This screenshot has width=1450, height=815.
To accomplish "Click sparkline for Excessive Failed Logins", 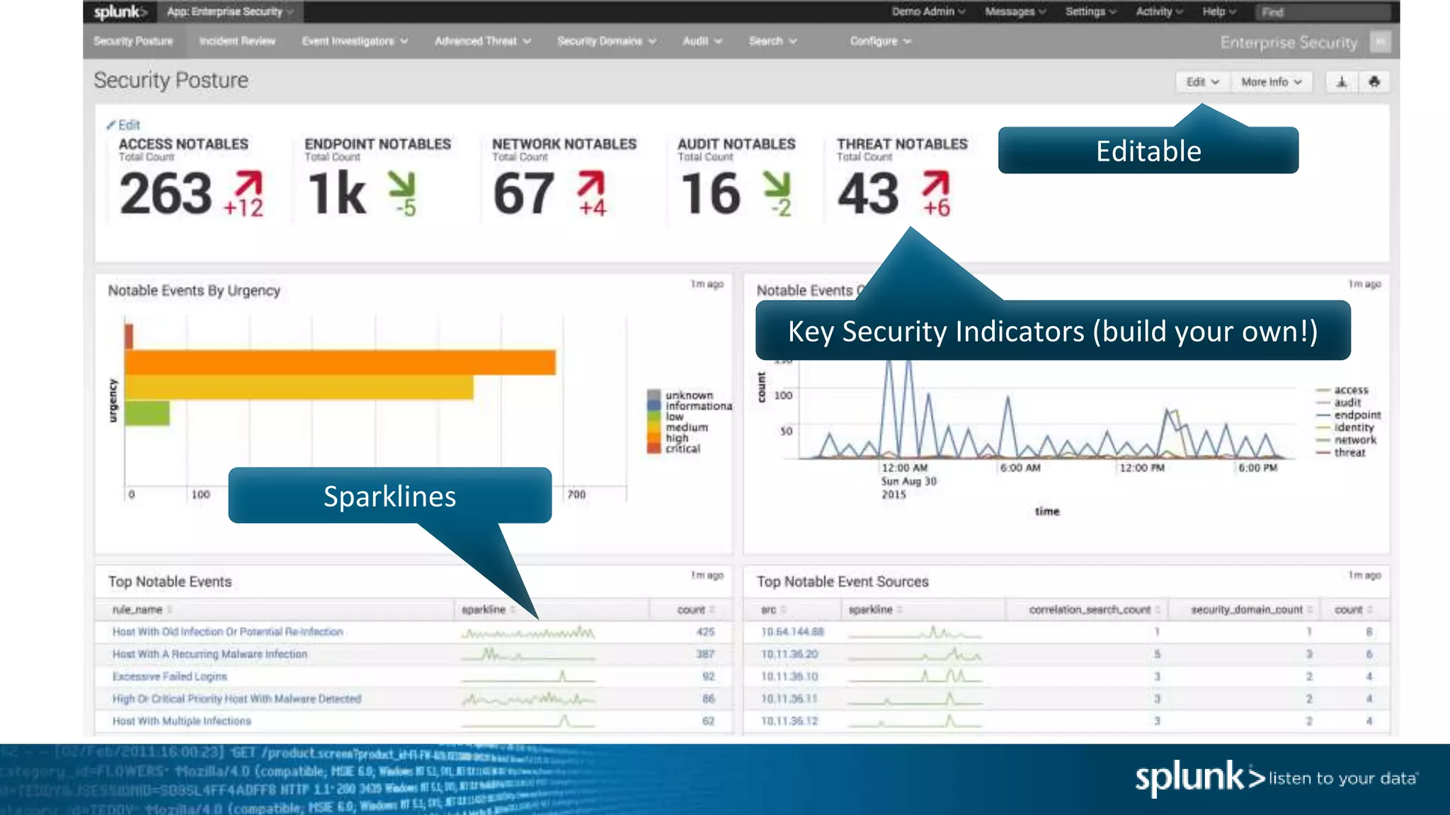I will click(528, 677).
